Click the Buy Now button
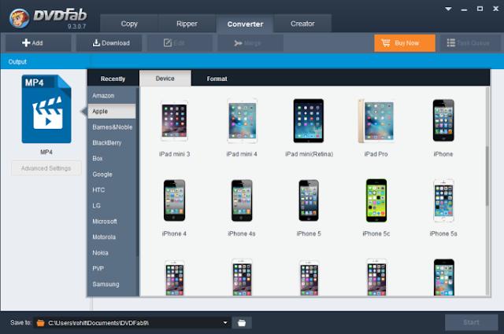The width and height of the screenshot is (504, 334). coord(405,43)
